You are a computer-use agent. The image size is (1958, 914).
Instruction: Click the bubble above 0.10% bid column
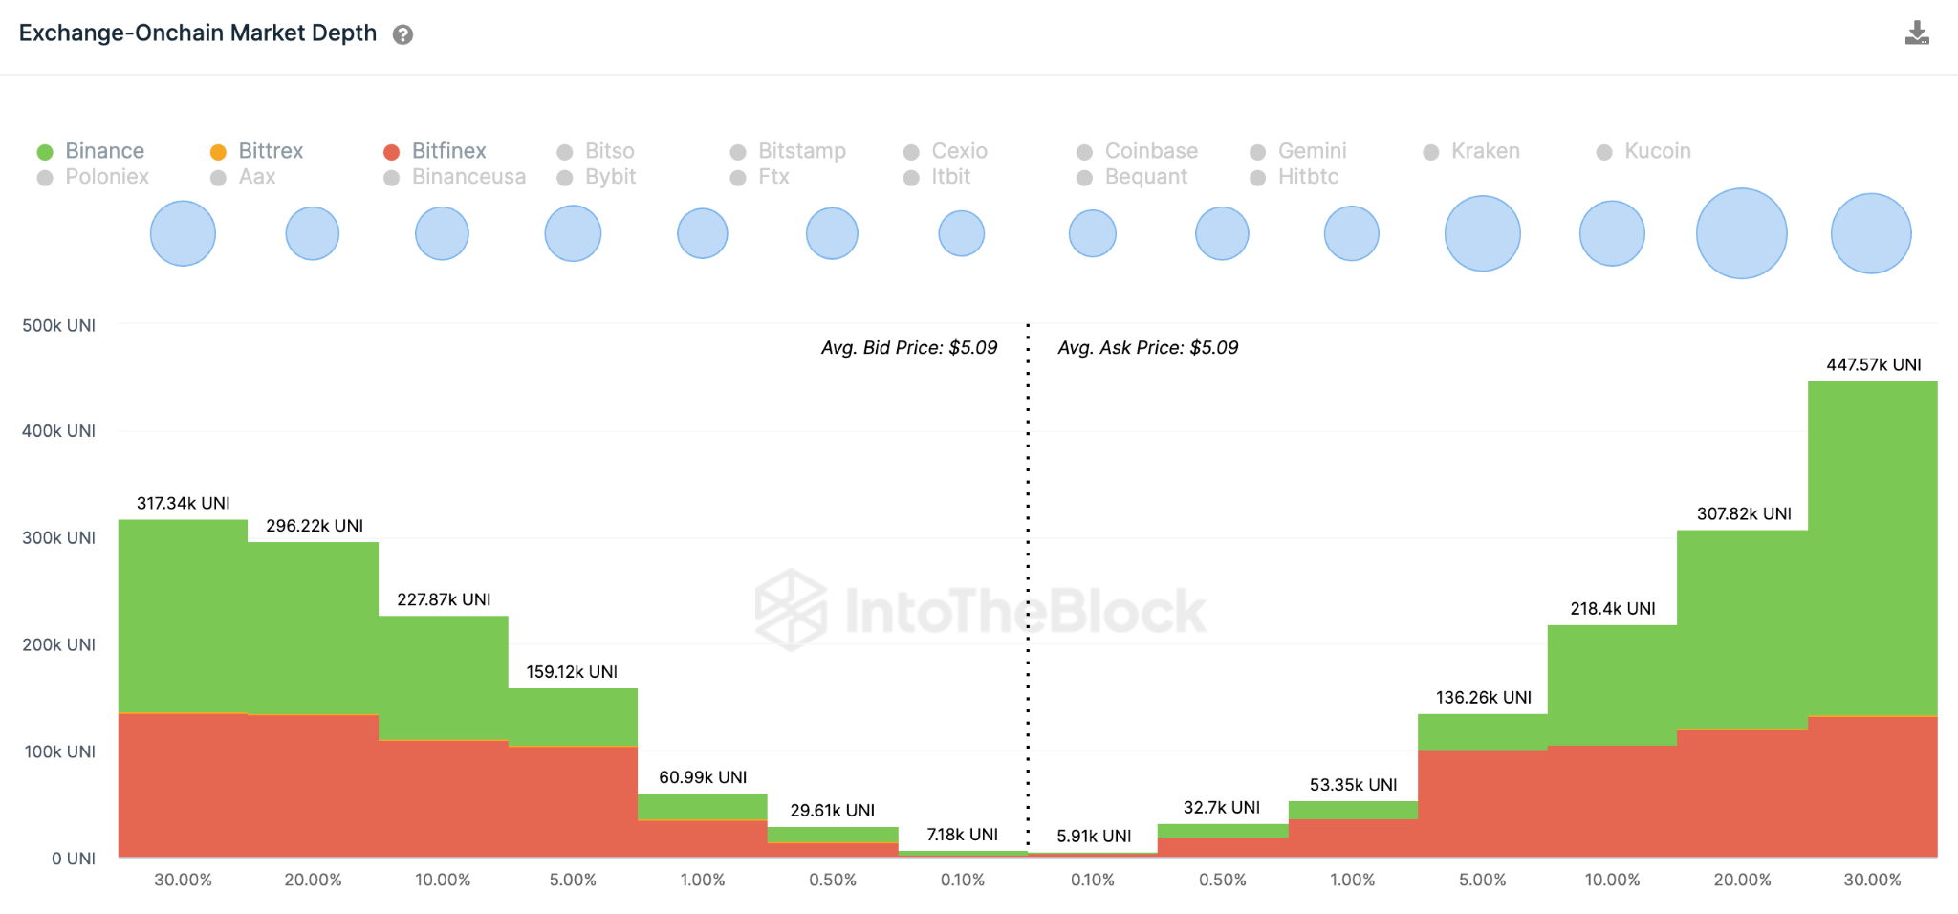[x=961, y=233]
